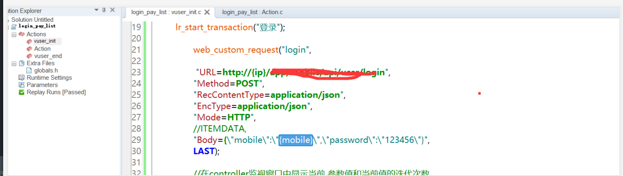Open Replay Runs [Passed]
Viewport: 623px width, 176px height.
coord(56,92)
